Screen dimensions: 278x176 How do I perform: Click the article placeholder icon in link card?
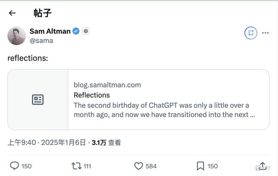[38, 100]
